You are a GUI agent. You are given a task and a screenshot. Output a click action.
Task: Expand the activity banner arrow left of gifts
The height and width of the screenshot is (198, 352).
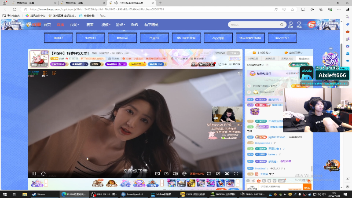point(162,183)
